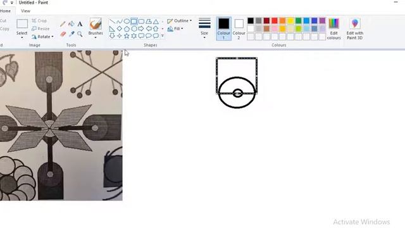Open the Rotate dropdown
405x228 pixels.
pos(42,37)
